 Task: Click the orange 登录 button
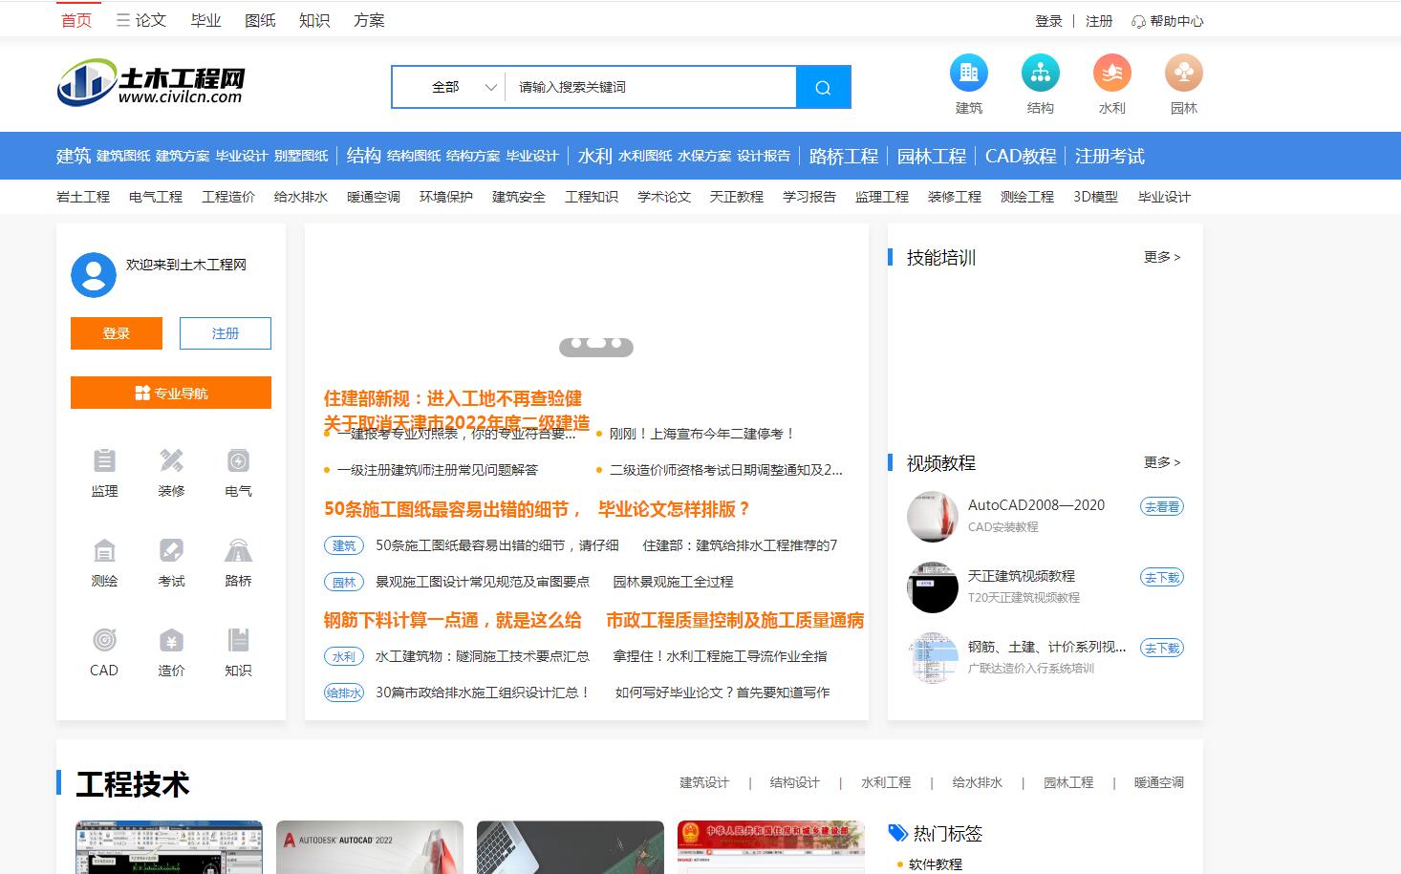(116, 332)
